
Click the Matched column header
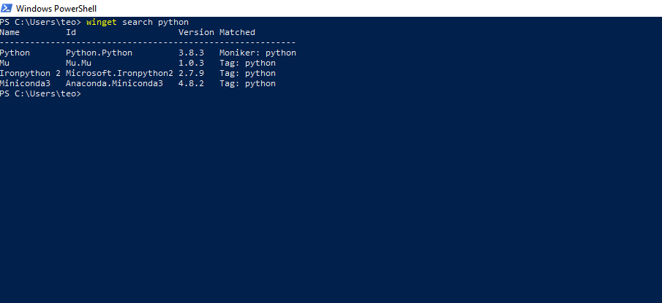237,32
